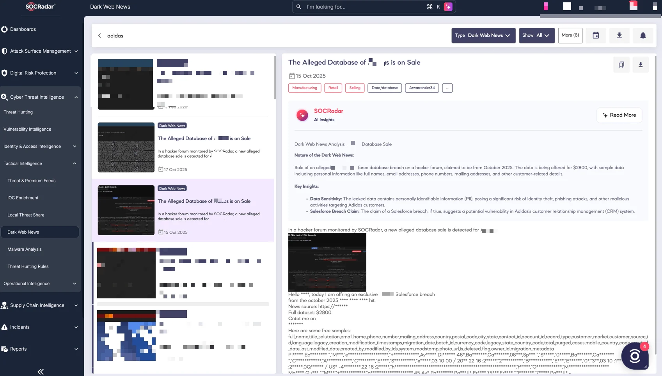This screenshot has width=662, height=376.
Task: Click the Reports sidebar icon
Action: (5, 349)
